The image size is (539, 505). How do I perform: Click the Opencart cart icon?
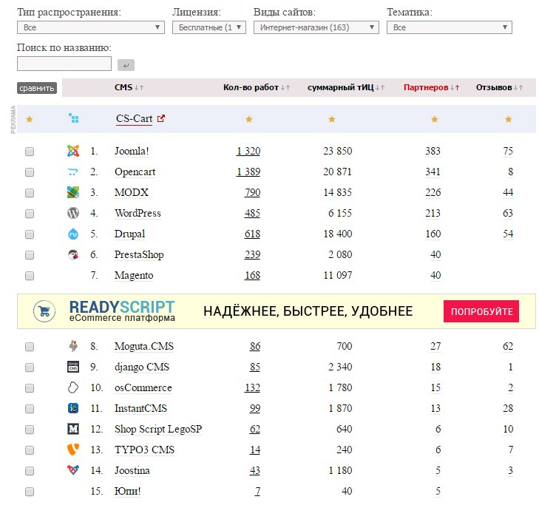coord(73,172)
